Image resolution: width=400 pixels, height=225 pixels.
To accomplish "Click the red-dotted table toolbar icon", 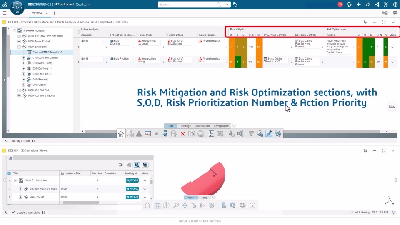I will (147, 134).
